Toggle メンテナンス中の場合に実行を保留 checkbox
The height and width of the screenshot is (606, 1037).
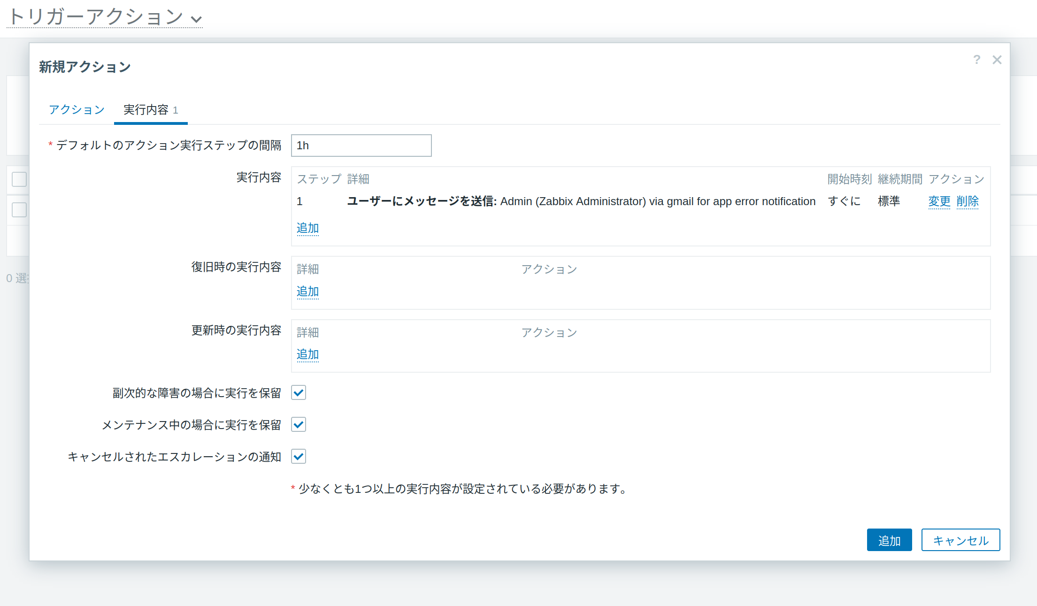click(x=298, y=424)
